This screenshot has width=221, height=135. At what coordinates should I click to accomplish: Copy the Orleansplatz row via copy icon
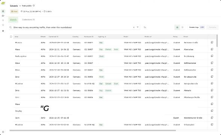212,124
